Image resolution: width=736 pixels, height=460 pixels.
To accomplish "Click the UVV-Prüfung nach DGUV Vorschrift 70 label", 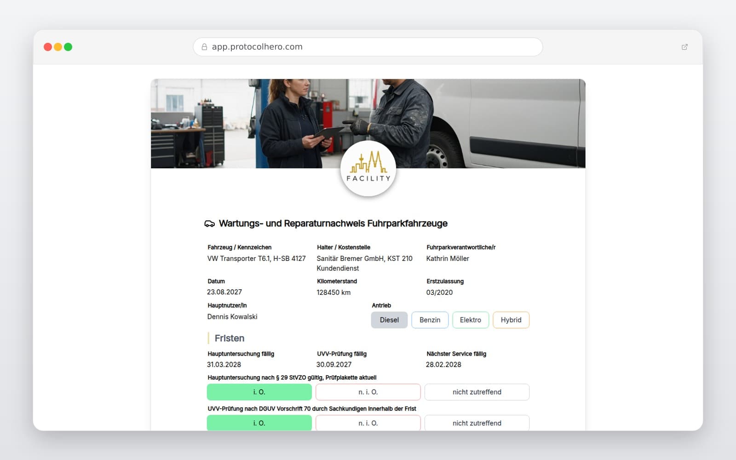I will point(312,408).
